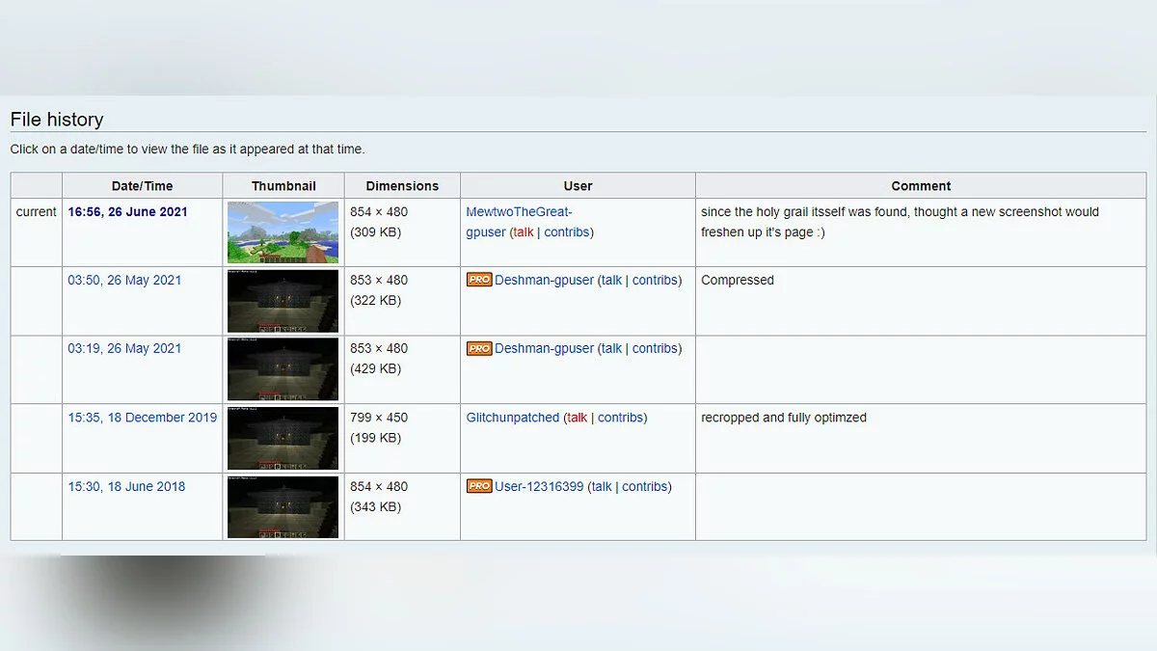Click PRO badge in the 03:50 Deshman-gpuser row
The height and width of the screenshot is (651, 1157).
point(479,280)
